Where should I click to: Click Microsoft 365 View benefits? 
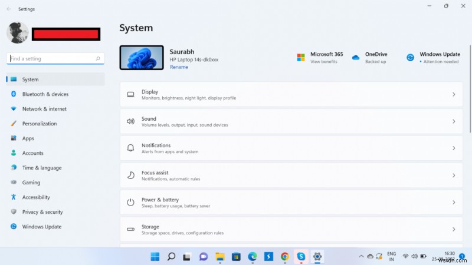coord(323,62)
